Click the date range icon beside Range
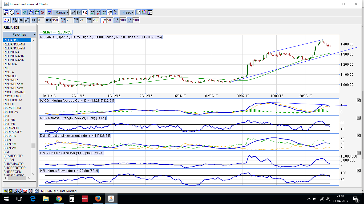The image size is (364, 204). click(49, 12)
